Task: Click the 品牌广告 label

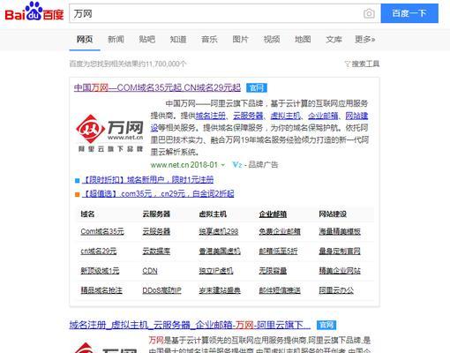Action: pyautogui.click(x=263, y=165)
